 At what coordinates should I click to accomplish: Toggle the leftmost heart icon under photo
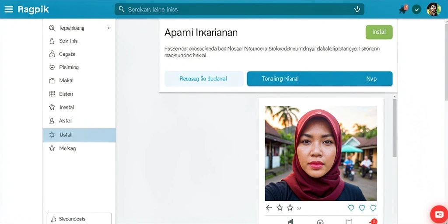click(x=351, y=208)
